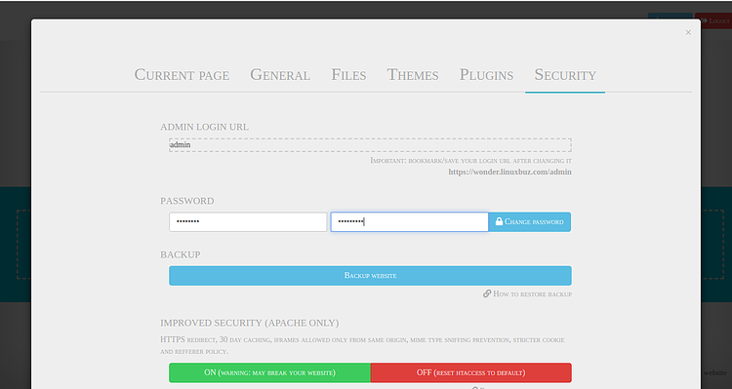Select the Plugins tab
The height and width of the screenshot is (389, 732).
[486, 75]
